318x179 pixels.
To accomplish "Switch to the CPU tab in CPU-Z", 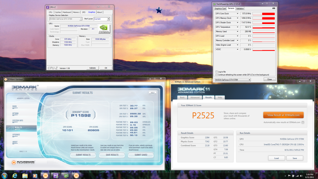I will [x=51, y=12].
